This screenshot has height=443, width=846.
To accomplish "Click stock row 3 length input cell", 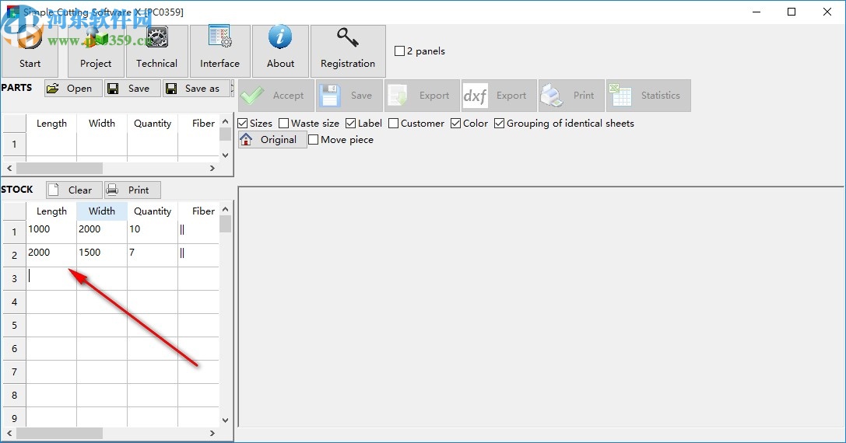I will click(x=51, y=279).
